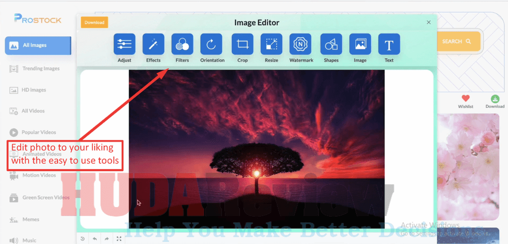
Task: Activate the Crop tool
Action: tap(242, 44)
